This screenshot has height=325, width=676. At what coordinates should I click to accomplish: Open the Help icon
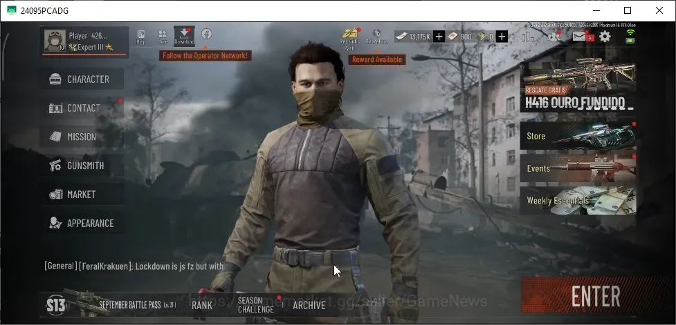click(141, 37)
